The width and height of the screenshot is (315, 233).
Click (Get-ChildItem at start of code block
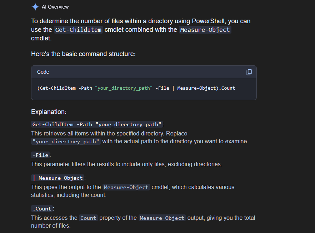coord(56,88)
